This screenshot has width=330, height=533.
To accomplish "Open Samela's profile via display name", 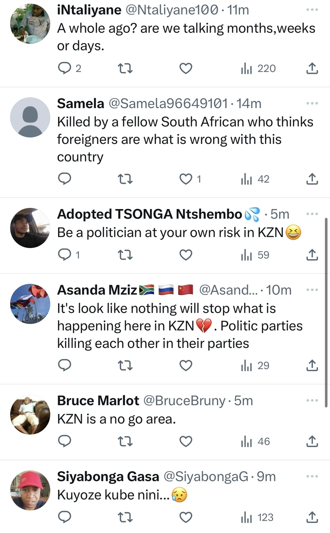I will [x=81, y=104].
